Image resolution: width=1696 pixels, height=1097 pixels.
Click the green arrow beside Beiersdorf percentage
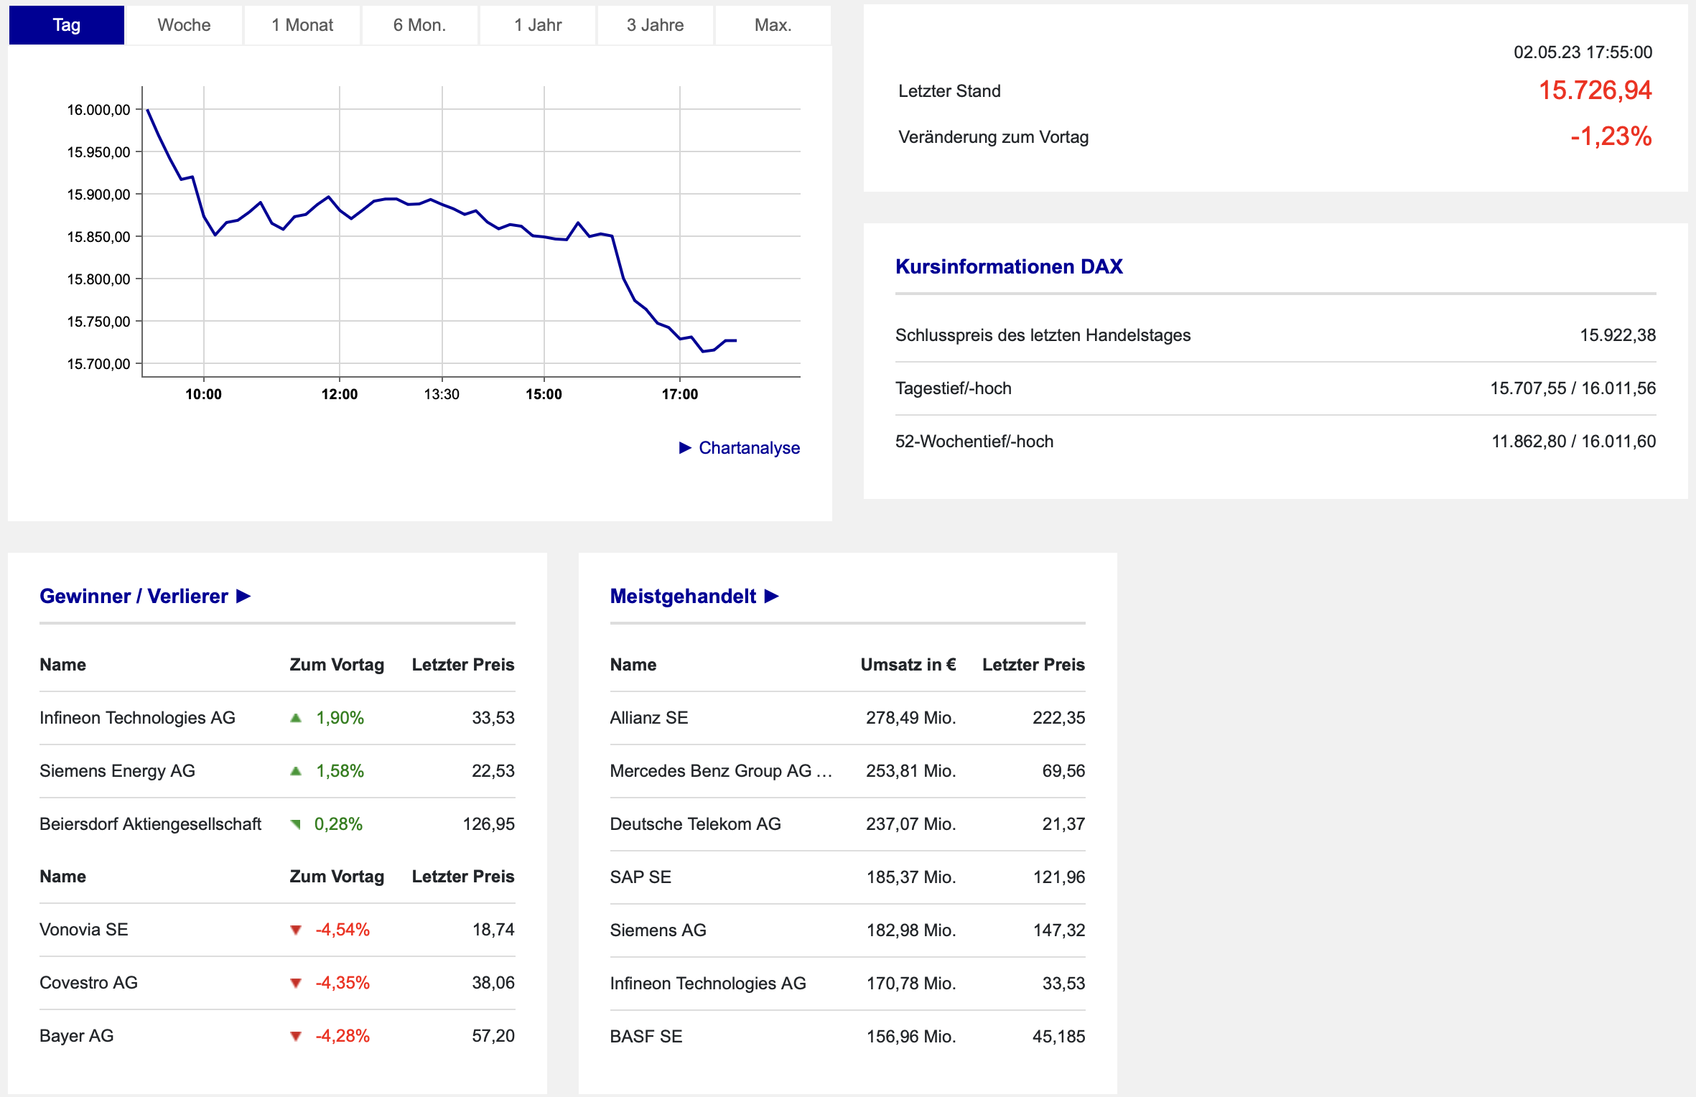pyautogui.click(x=295, y=824)
